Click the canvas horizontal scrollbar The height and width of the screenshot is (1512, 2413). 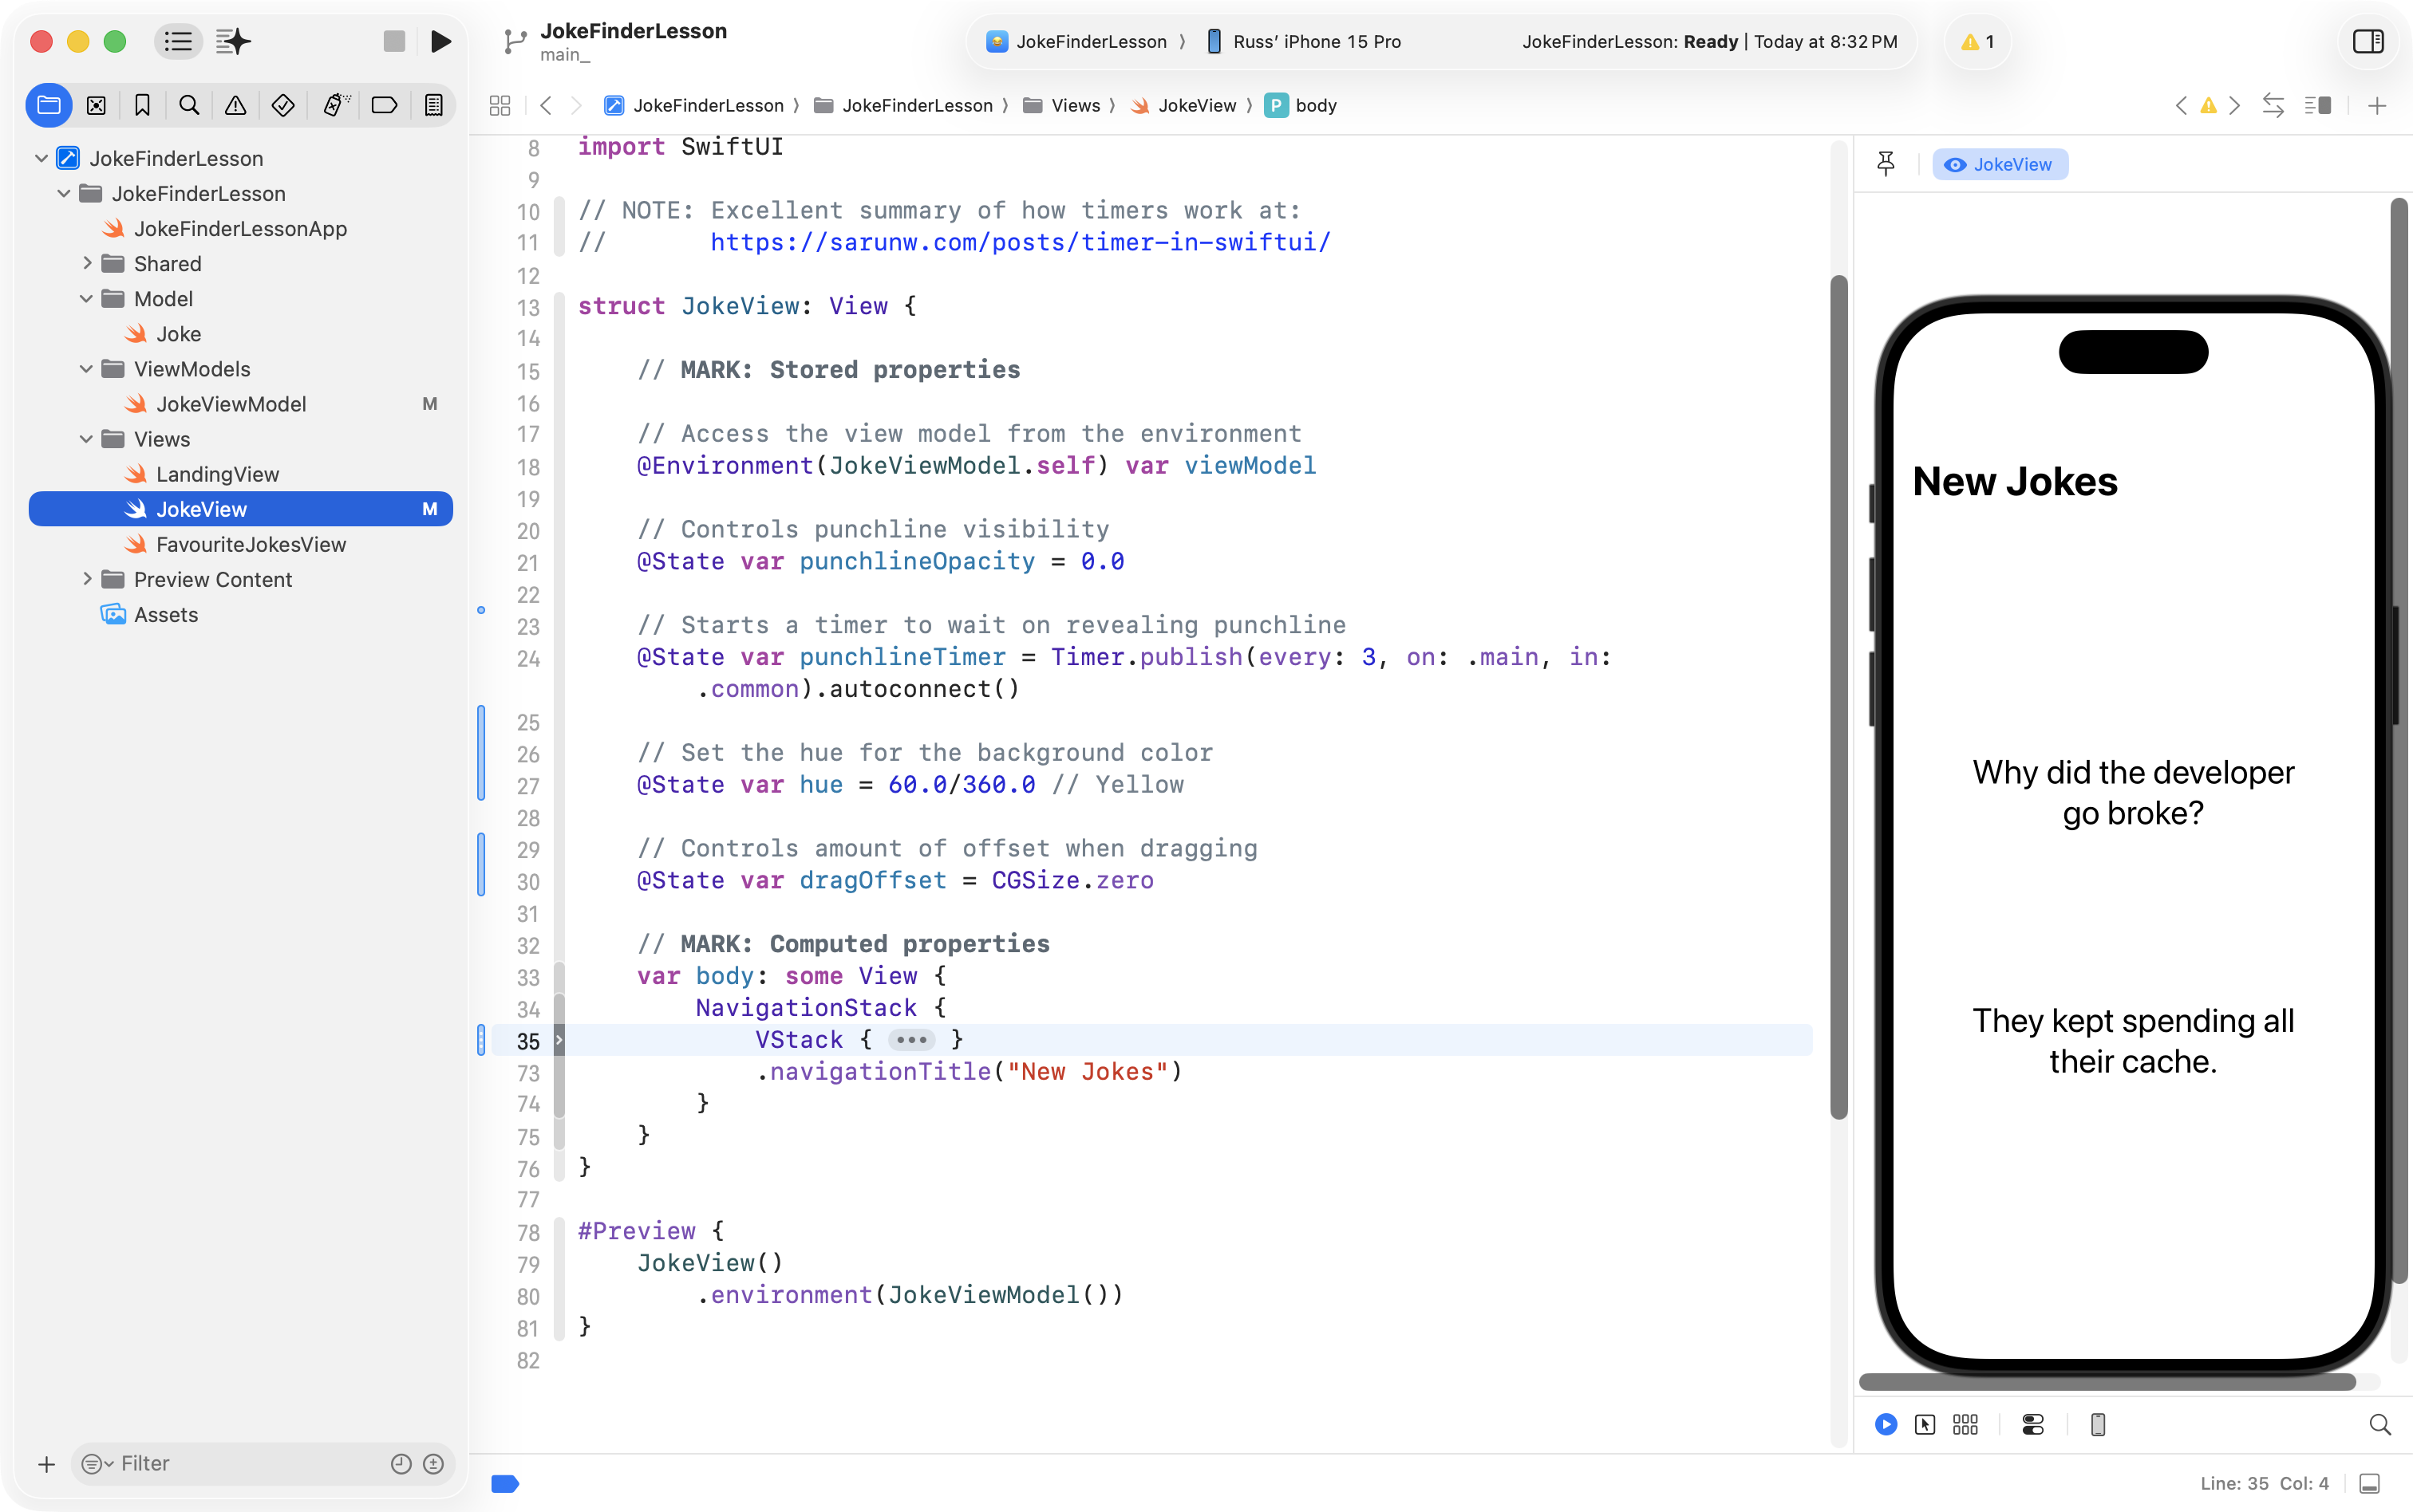2107,1382
